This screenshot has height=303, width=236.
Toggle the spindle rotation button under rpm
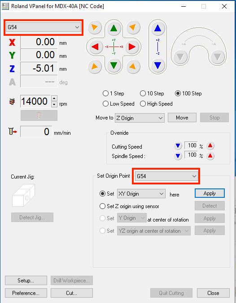coord(39,115)
